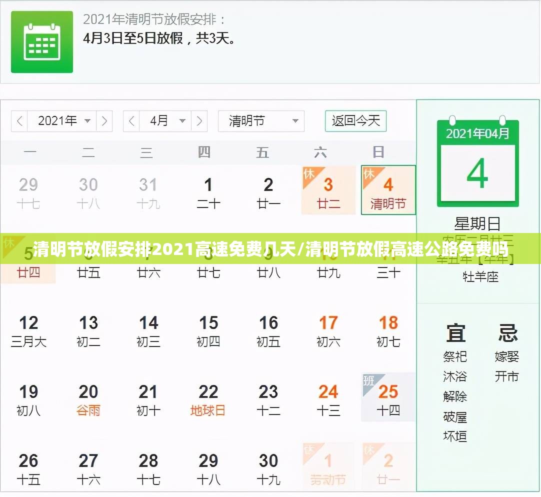This screenshot has height=497, width=541.
Task: Click the 忌 heading in almanac panel
Action: point(507,333)
